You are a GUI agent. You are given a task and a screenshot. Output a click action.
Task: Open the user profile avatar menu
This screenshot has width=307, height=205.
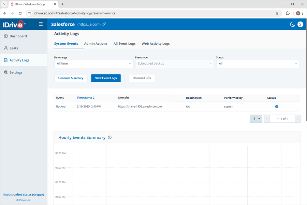click(x=300, y=24)
